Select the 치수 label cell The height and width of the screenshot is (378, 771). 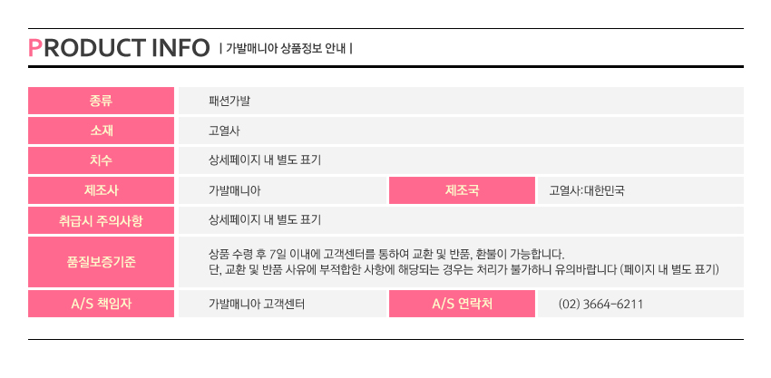101,160
